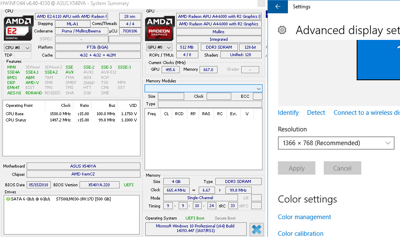Image resolution: width=400 pixels, height=237 pixels.
Task: Go back using the Settings back arrow
Action: [x=278, y=7]
